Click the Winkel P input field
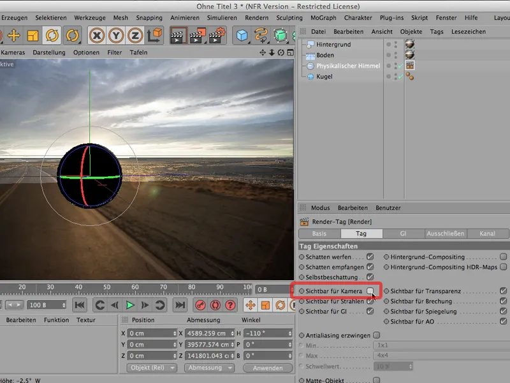The image size is (510, 383). tap(268, 344)
